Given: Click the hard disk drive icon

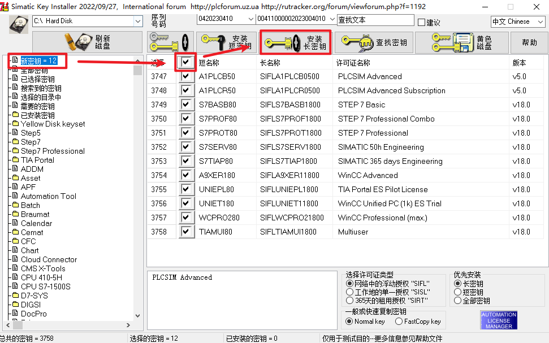Looking at the screenshot, I should pyautogui.click(x=19, y=24).
